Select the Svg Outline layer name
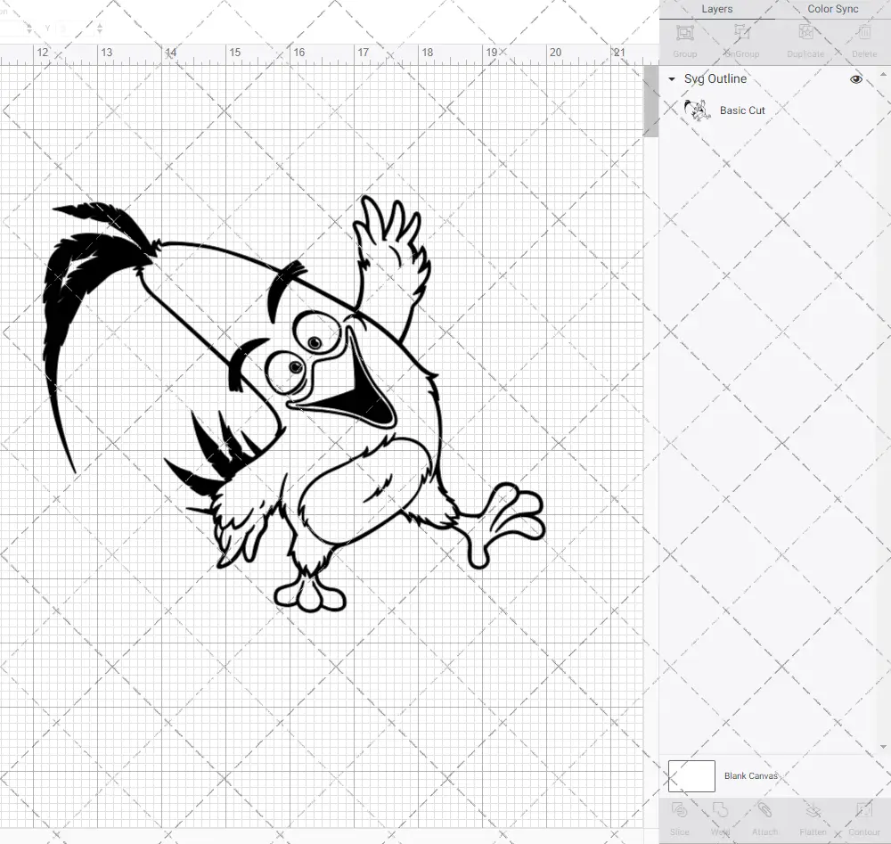The width and height of the screenshot is (891, 844). coord(715,79)
